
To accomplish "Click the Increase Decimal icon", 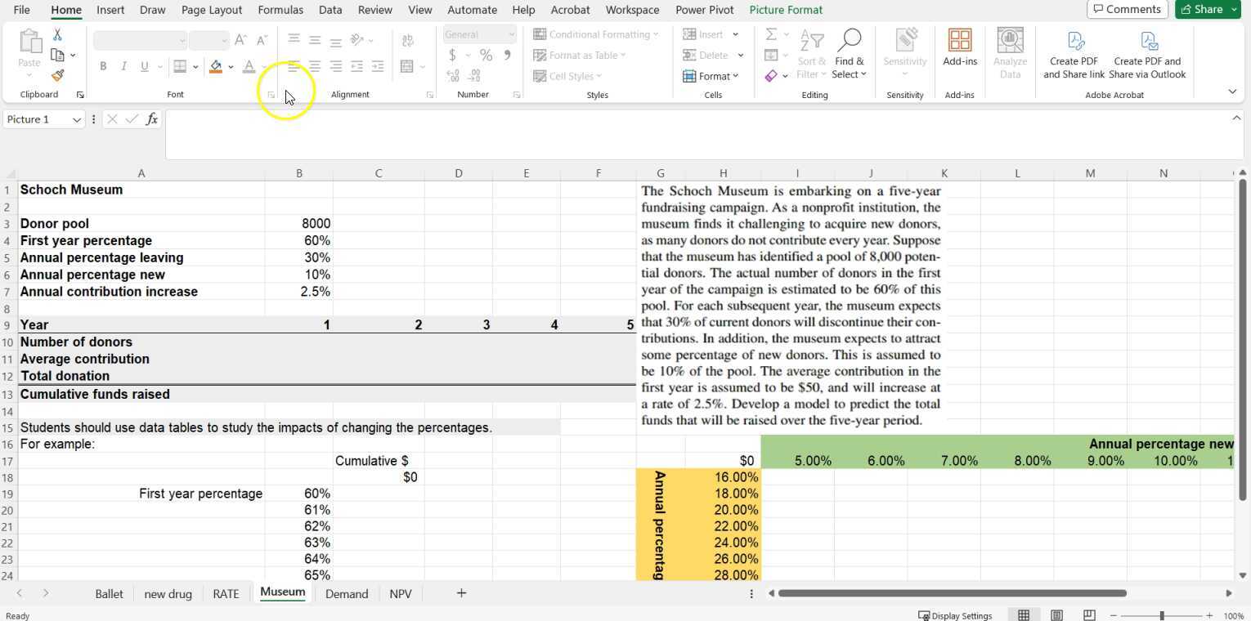I will 452,75.
